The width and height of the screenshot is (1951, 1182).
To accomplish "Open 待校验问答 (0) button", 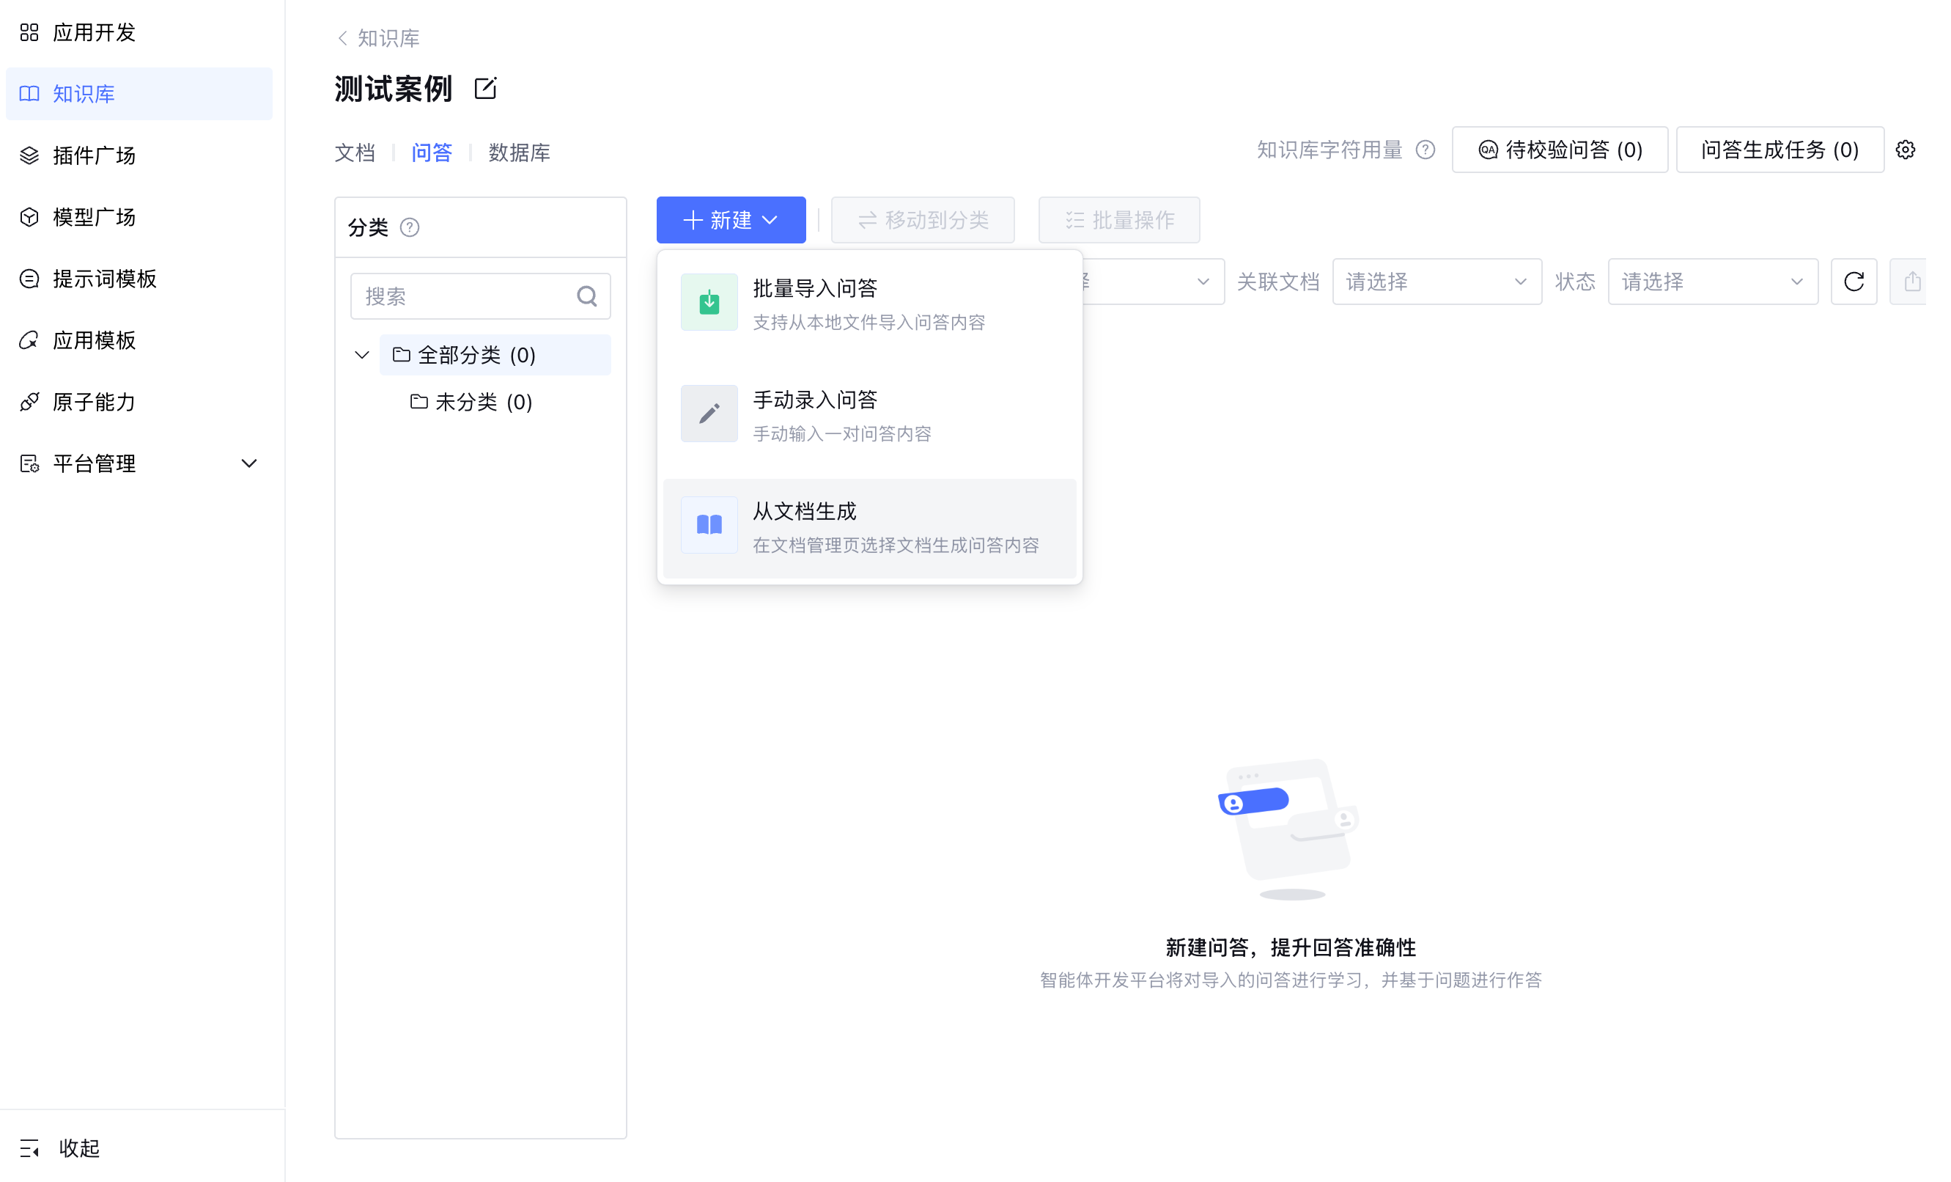I will tap(1558, 150).
